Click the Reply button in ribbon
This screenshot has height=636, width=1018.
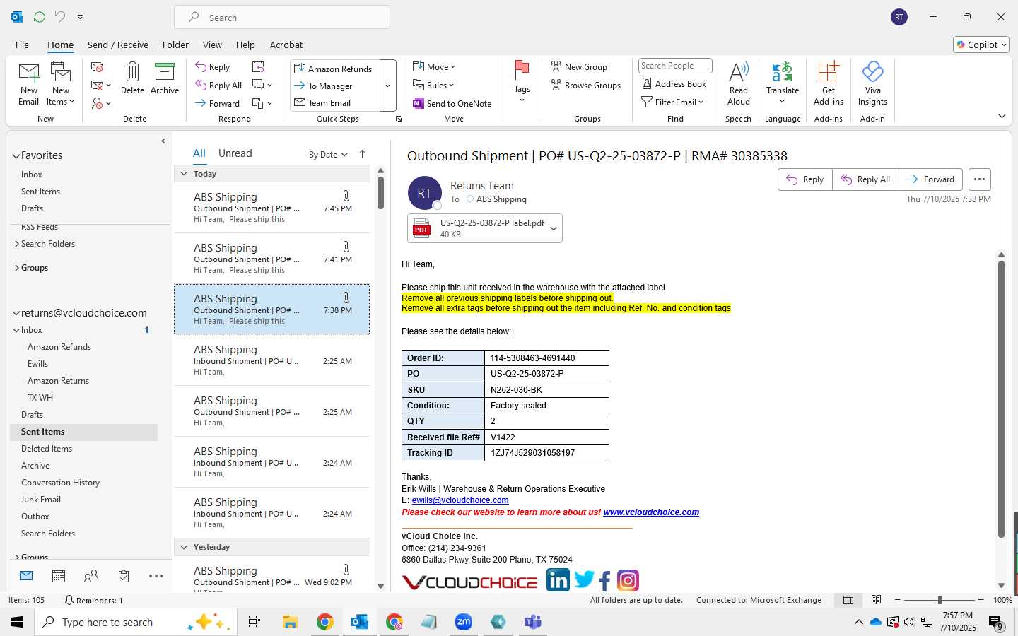point(213,67)
